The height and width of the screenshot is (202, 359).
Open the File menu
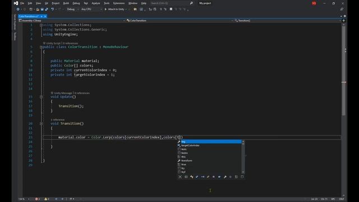[22, 3]
